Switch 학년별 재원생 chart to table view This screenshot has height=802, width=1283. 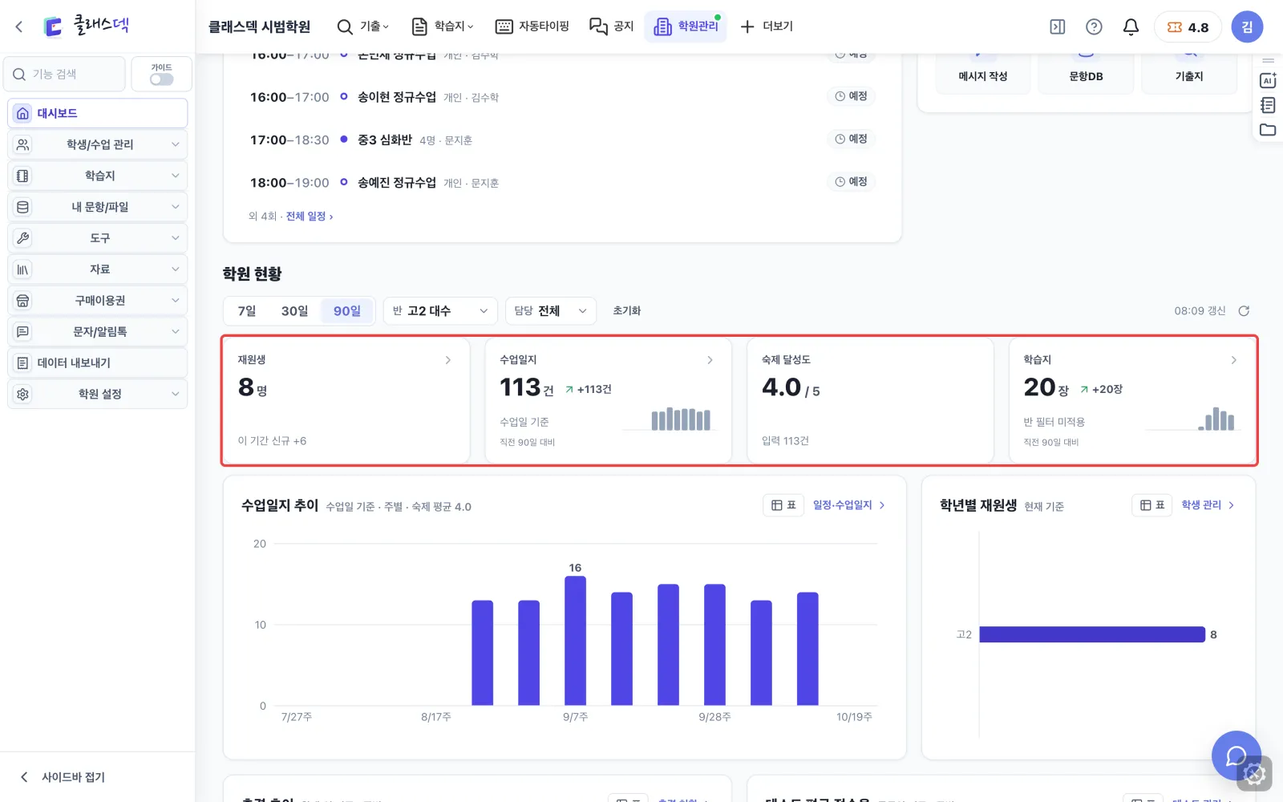click(1152, 505)
